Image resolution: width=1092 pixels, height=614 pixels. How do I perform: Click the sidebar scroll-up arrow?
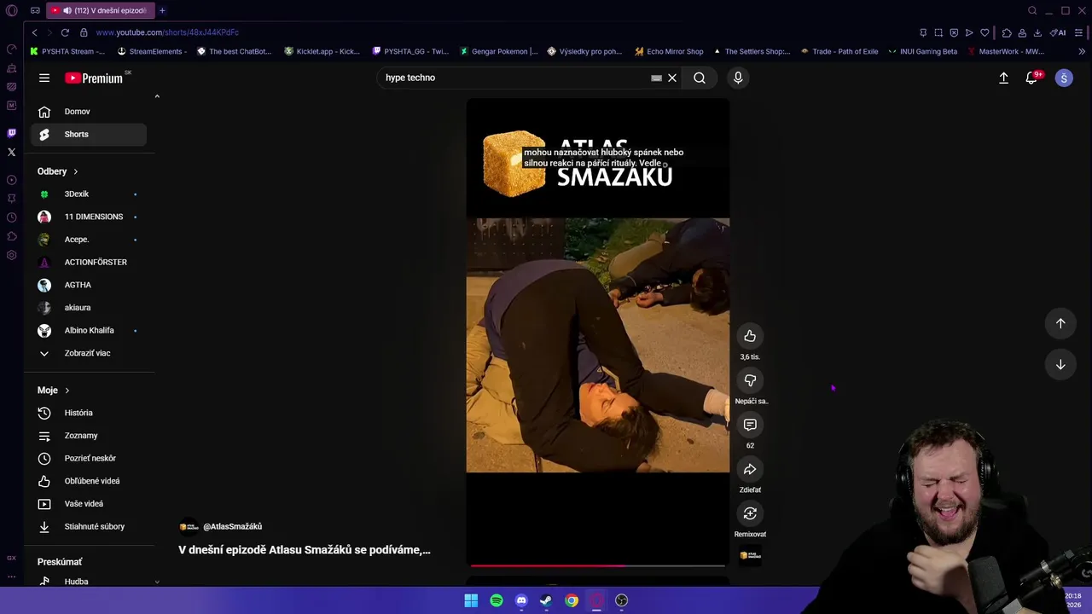tap(157, 96)
